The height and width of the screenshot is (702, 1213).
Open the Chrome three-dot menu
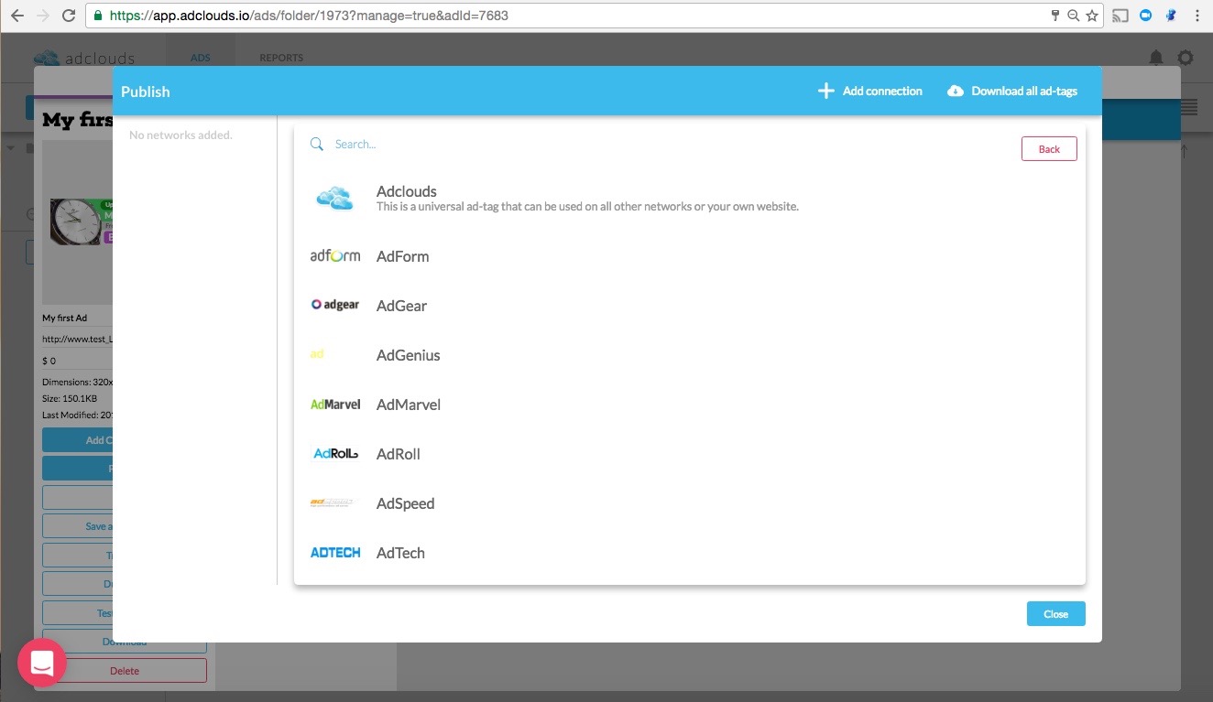(1197, 16)
